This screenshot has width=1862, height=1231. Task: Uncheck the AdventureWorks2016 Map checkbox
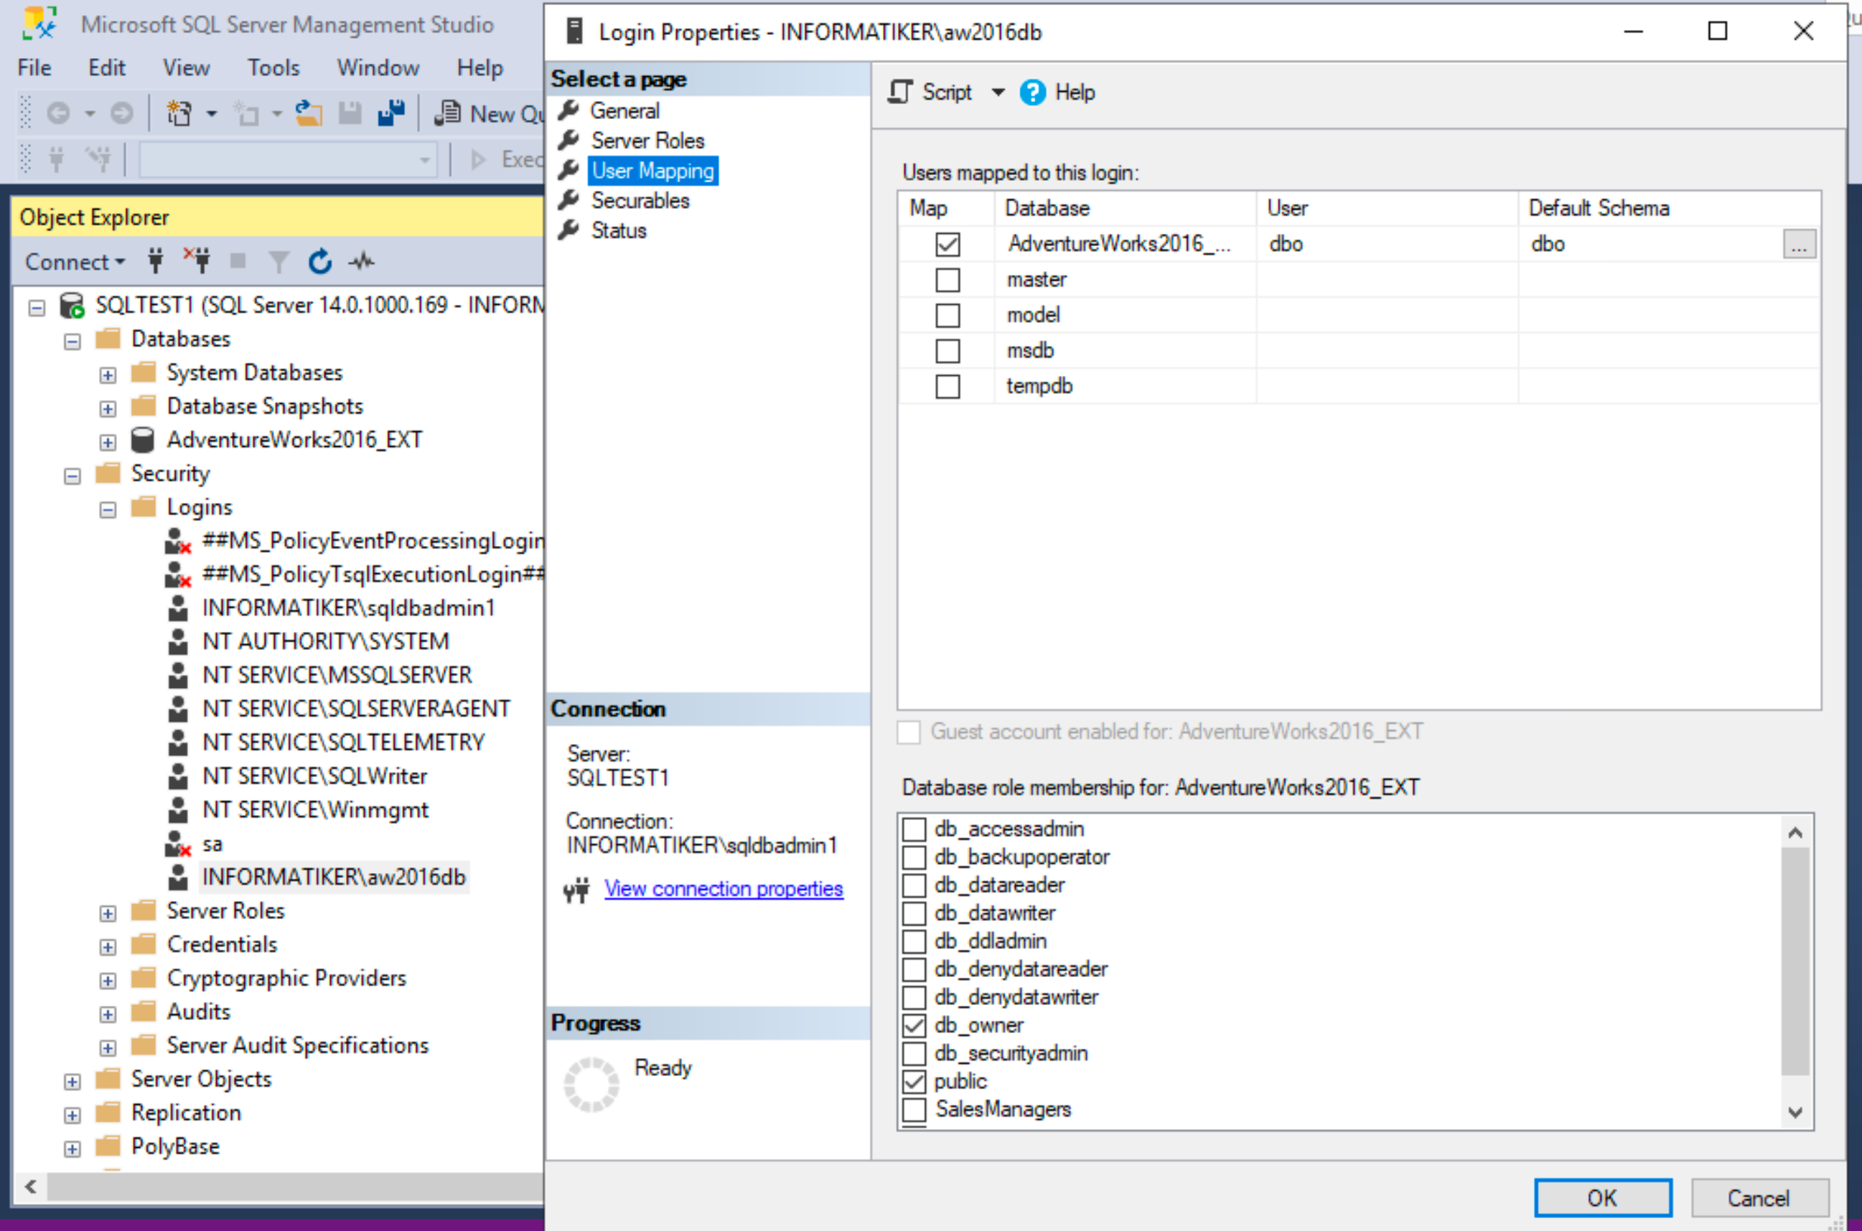pyautogui.click(x=948, y=244)
